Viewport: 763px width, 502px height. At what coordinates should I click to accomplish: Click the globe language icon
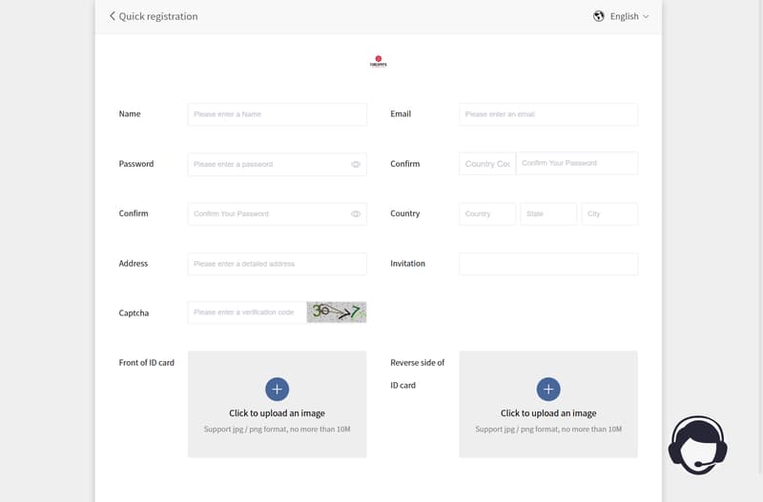[599, 16]
